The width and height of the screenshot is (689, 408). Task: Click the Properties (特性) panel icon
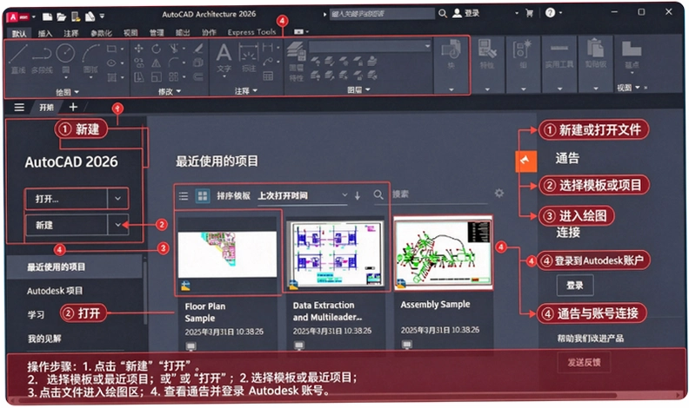pyautogui.click(x=487, y=55)
